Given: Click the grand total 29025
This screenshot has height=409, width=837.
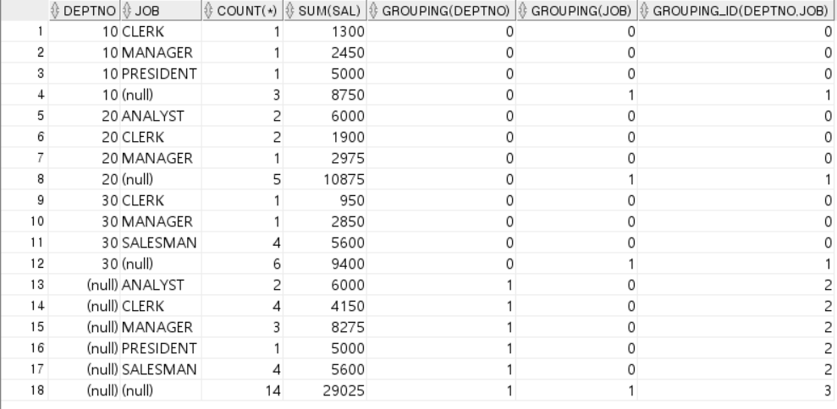Looking at the screenshot, I should click(x=344, y=391).
